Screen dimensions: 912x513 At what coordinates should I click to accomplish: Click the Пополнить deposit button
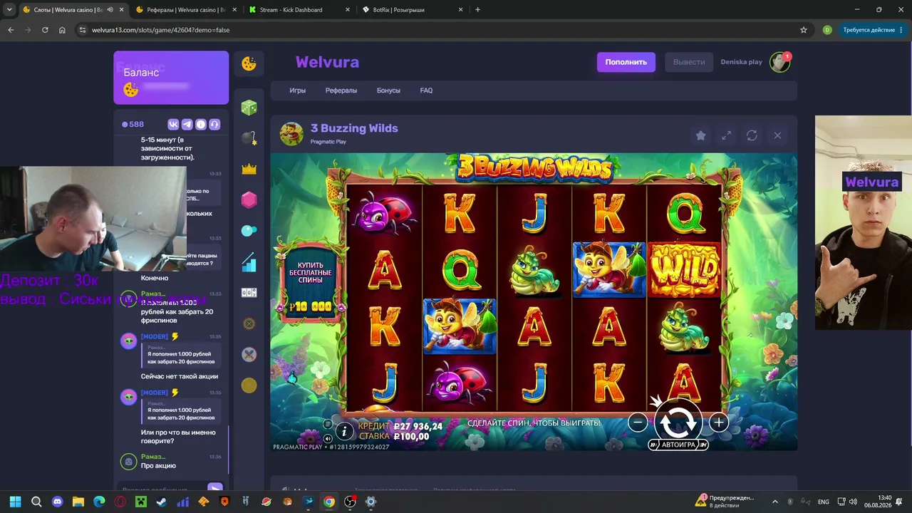click(x=626, y=62)
